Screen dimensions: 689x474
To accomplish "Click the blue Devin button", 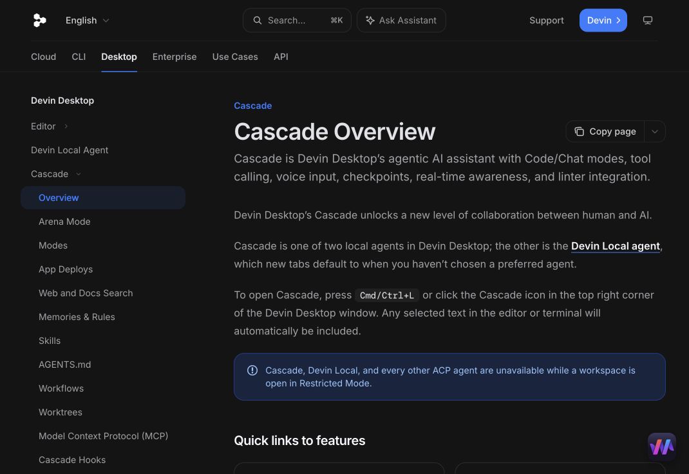I will (603, 20).
